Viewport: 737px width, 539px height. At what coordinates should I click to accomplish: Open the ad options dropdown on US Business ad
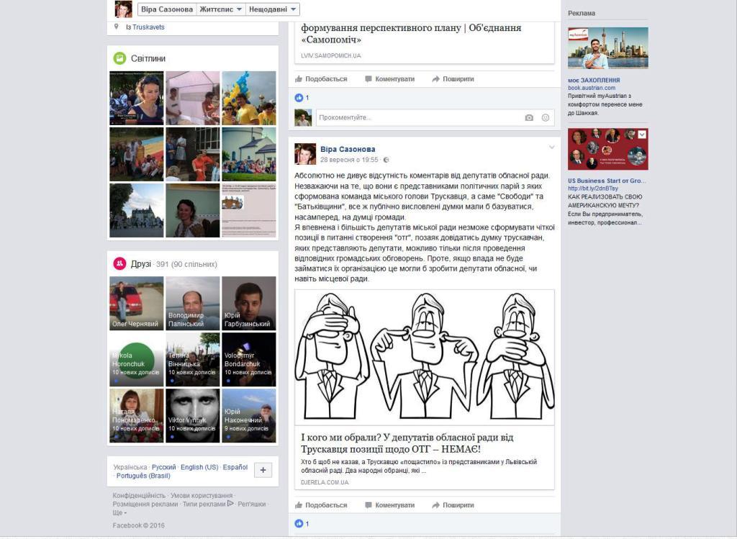tap(642, 135)
